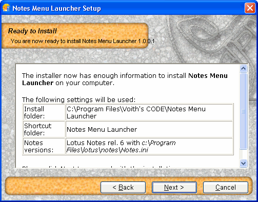Go back with the Back button

click(123, 187)
